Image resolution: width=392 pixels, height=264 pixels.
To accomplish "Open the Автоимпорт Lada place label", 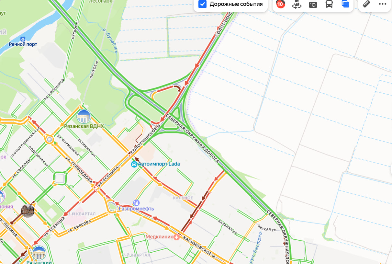I will (159, 164).
